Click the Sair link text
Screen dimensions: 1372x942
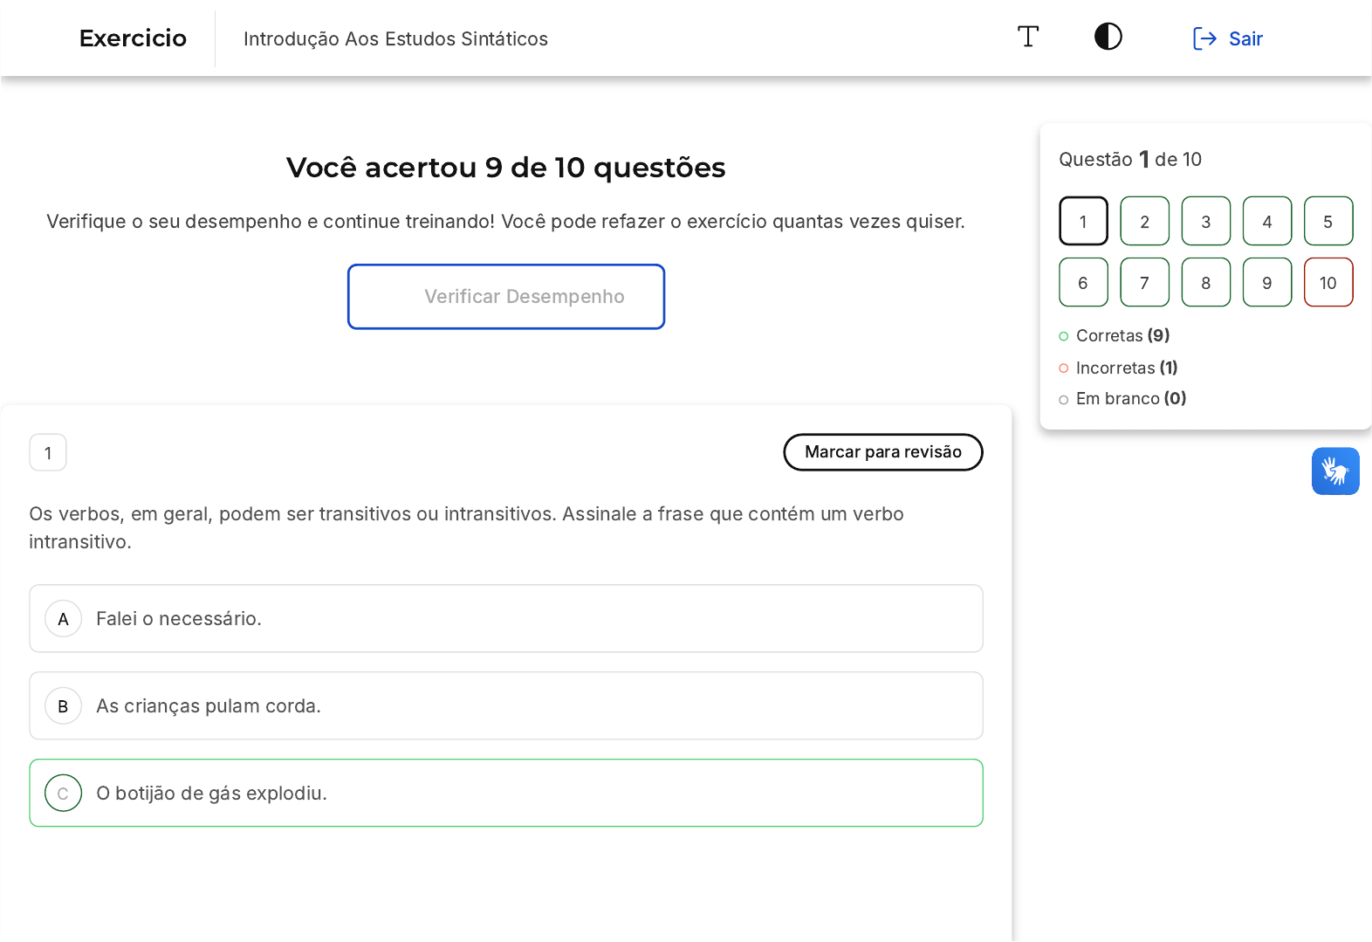(1245, 38)
